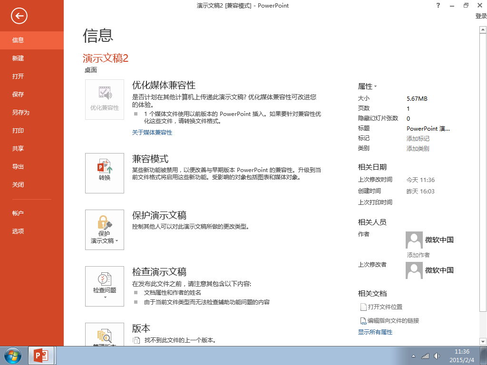The image size is (487, 365).
Task: Click the Open File Location document icon
Action: [363, 307]
